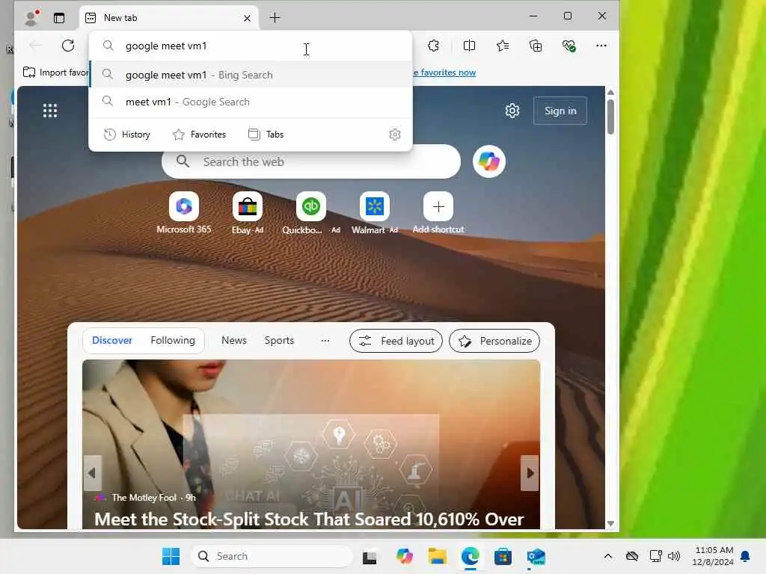Click the Personalize button
766x574 pixels.
pyautogui.click(x=494, y=341)
